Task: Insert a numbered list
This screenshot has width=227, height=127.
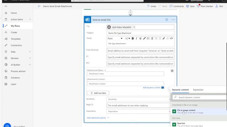Action: [152, 38]
